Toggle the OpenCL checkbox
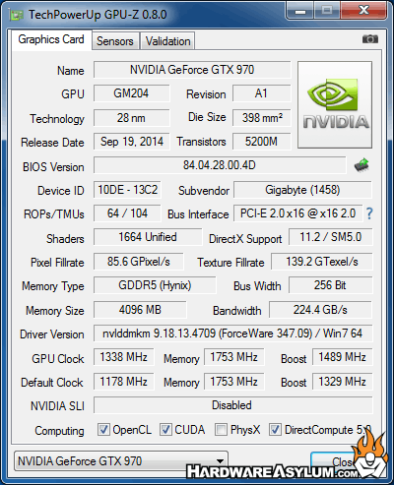 (103, 429)
